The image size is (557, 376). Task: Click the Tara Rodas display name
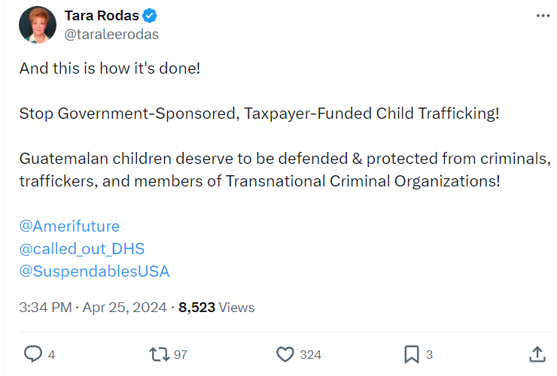[107, 16]
